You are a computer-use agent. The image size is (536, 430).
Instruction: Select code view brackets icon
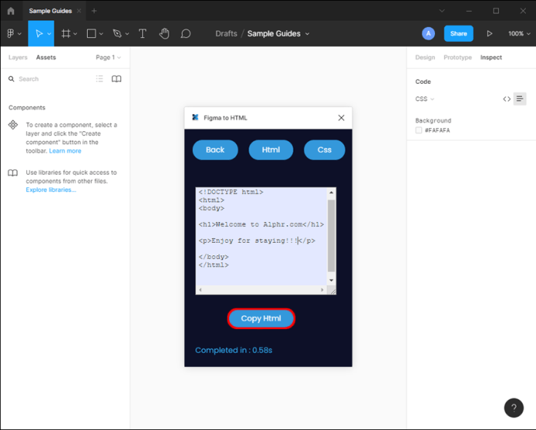click(506, 99)
